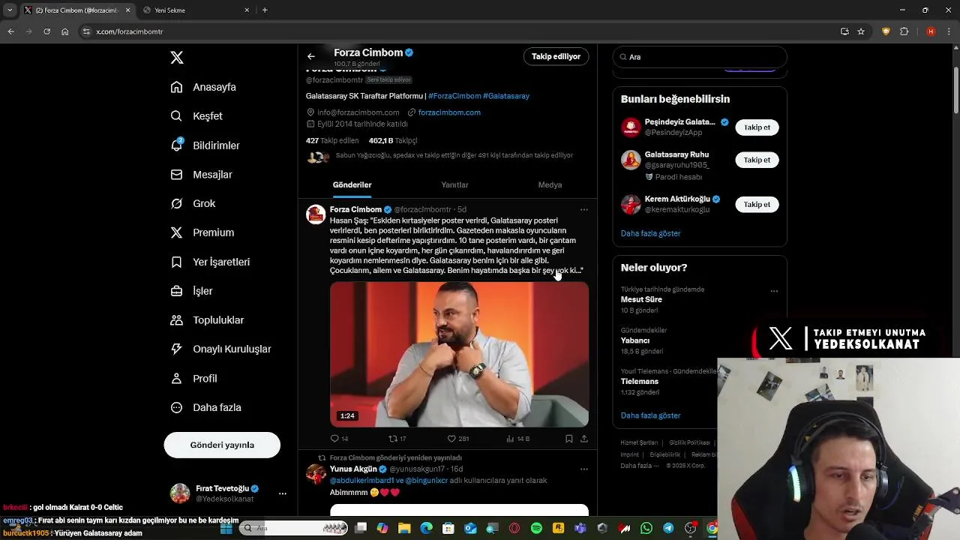The image size is (960, 540).
Task: Open İşler from the sidebar
Action: pos(191,291)
